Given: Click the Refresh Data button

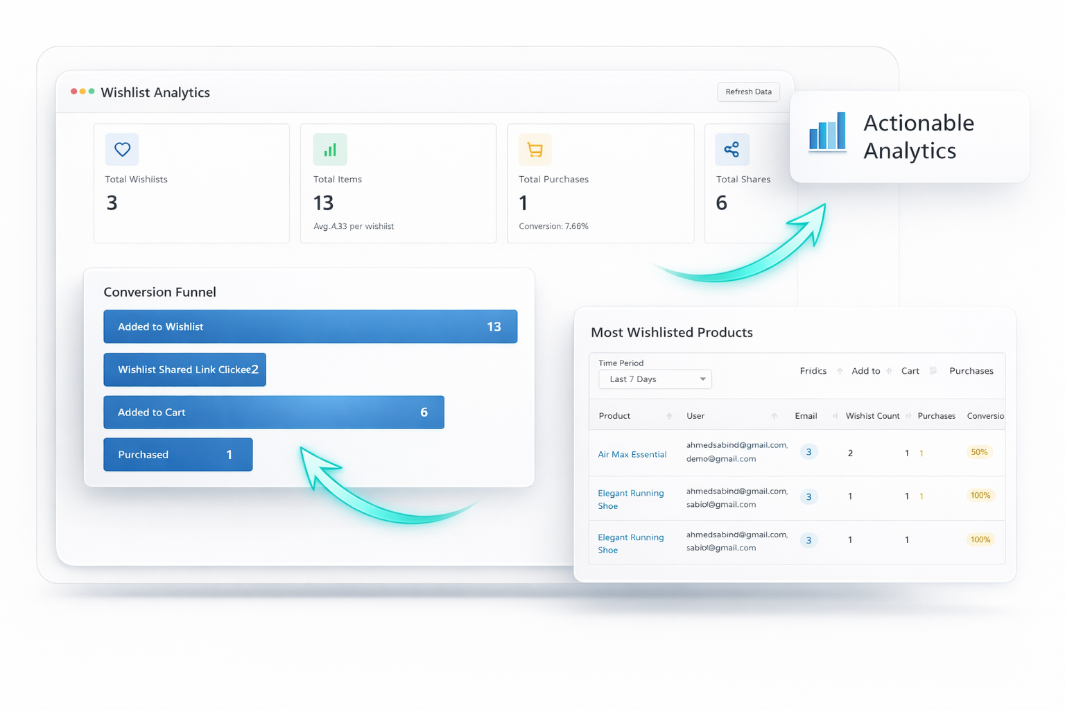Looking at the screenshot, I should tap(748, 92).
